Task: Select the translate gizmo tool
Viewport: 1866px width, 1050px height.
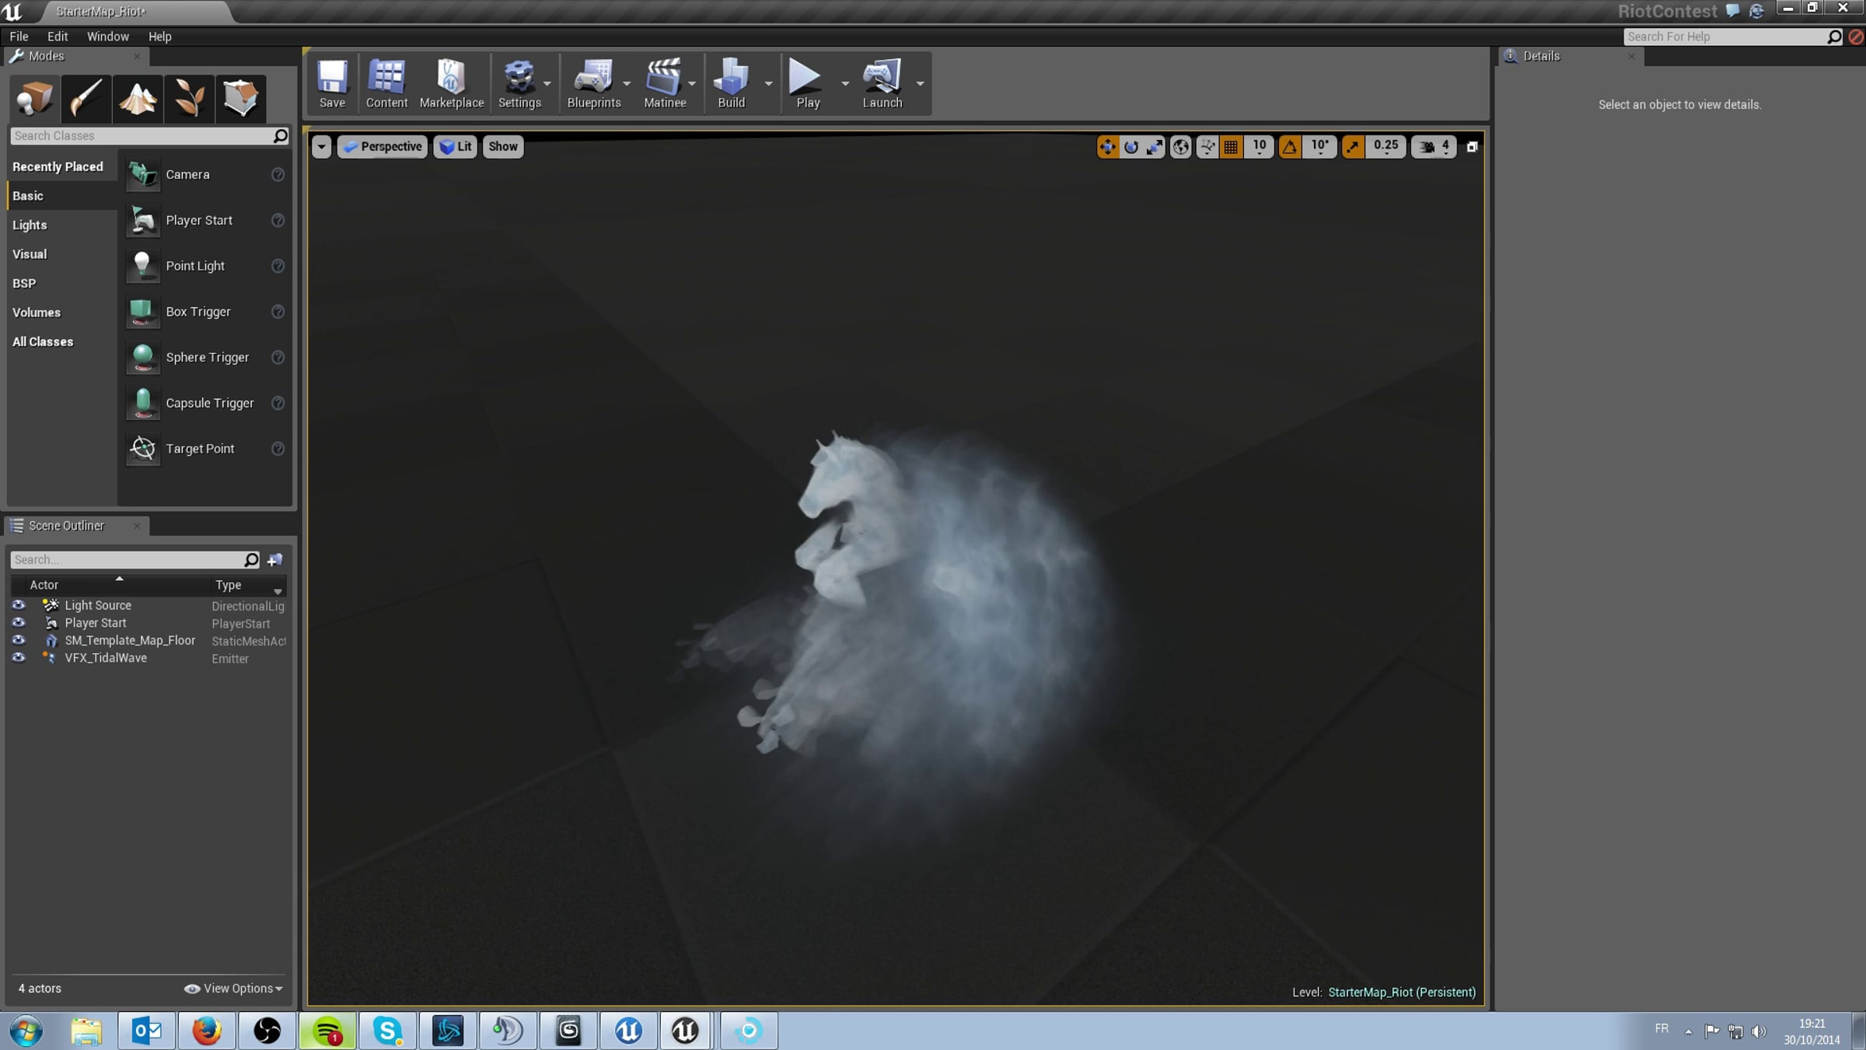Action: pos(1107,146)
